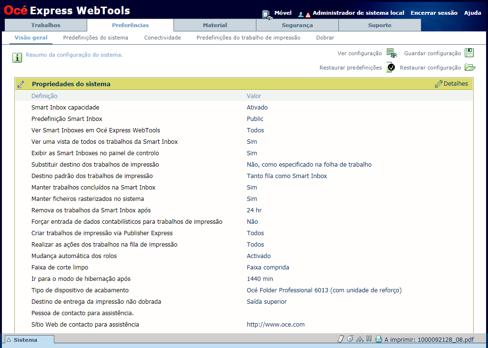Select the Visão geral subtab
The image size is (488, 348).
pos(31,38)
